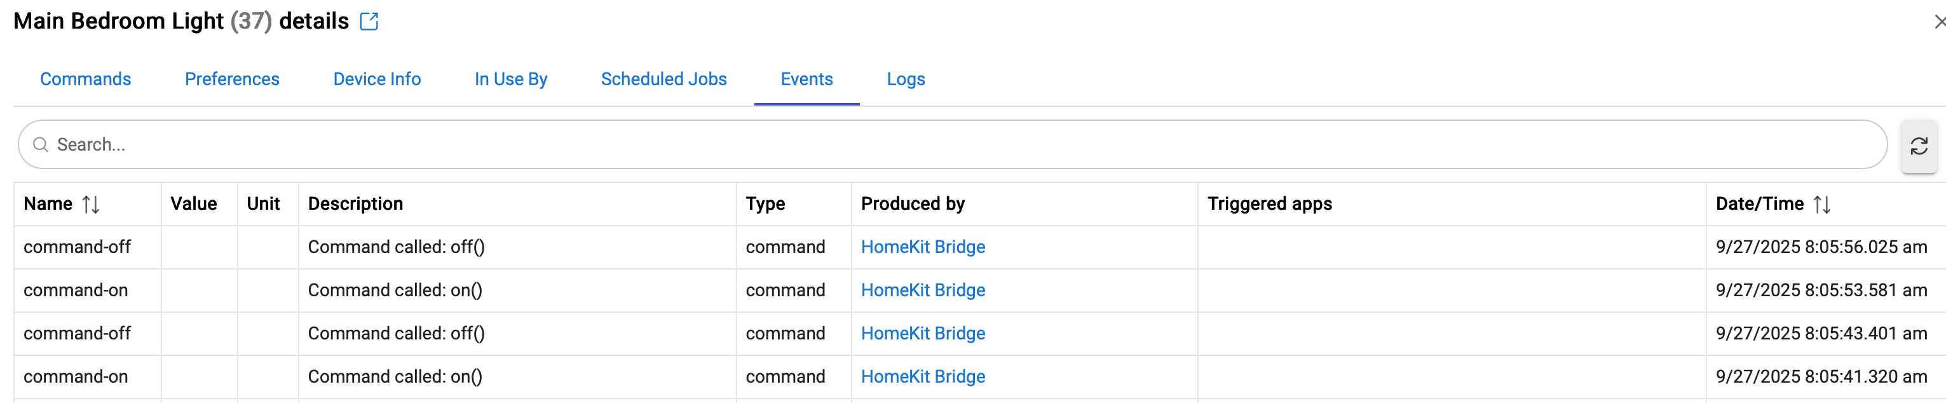Open HomeKit Bridge link in first row
The height and width of the screenshot is (403, 1946).
pyautogui.click(x=922, y=247)
